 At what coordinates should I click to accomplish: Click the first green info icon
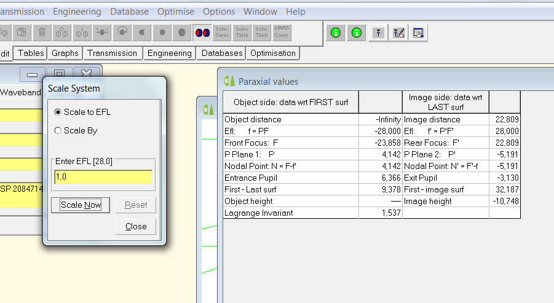coord(336,33)
